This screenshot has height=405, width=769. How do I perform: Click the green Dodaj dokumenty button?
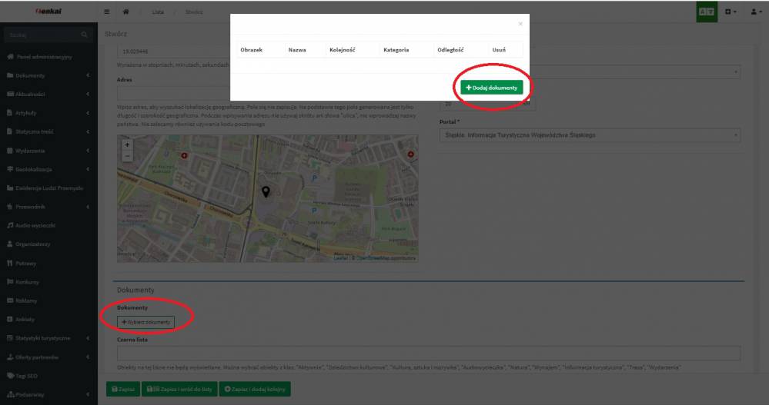491,88
